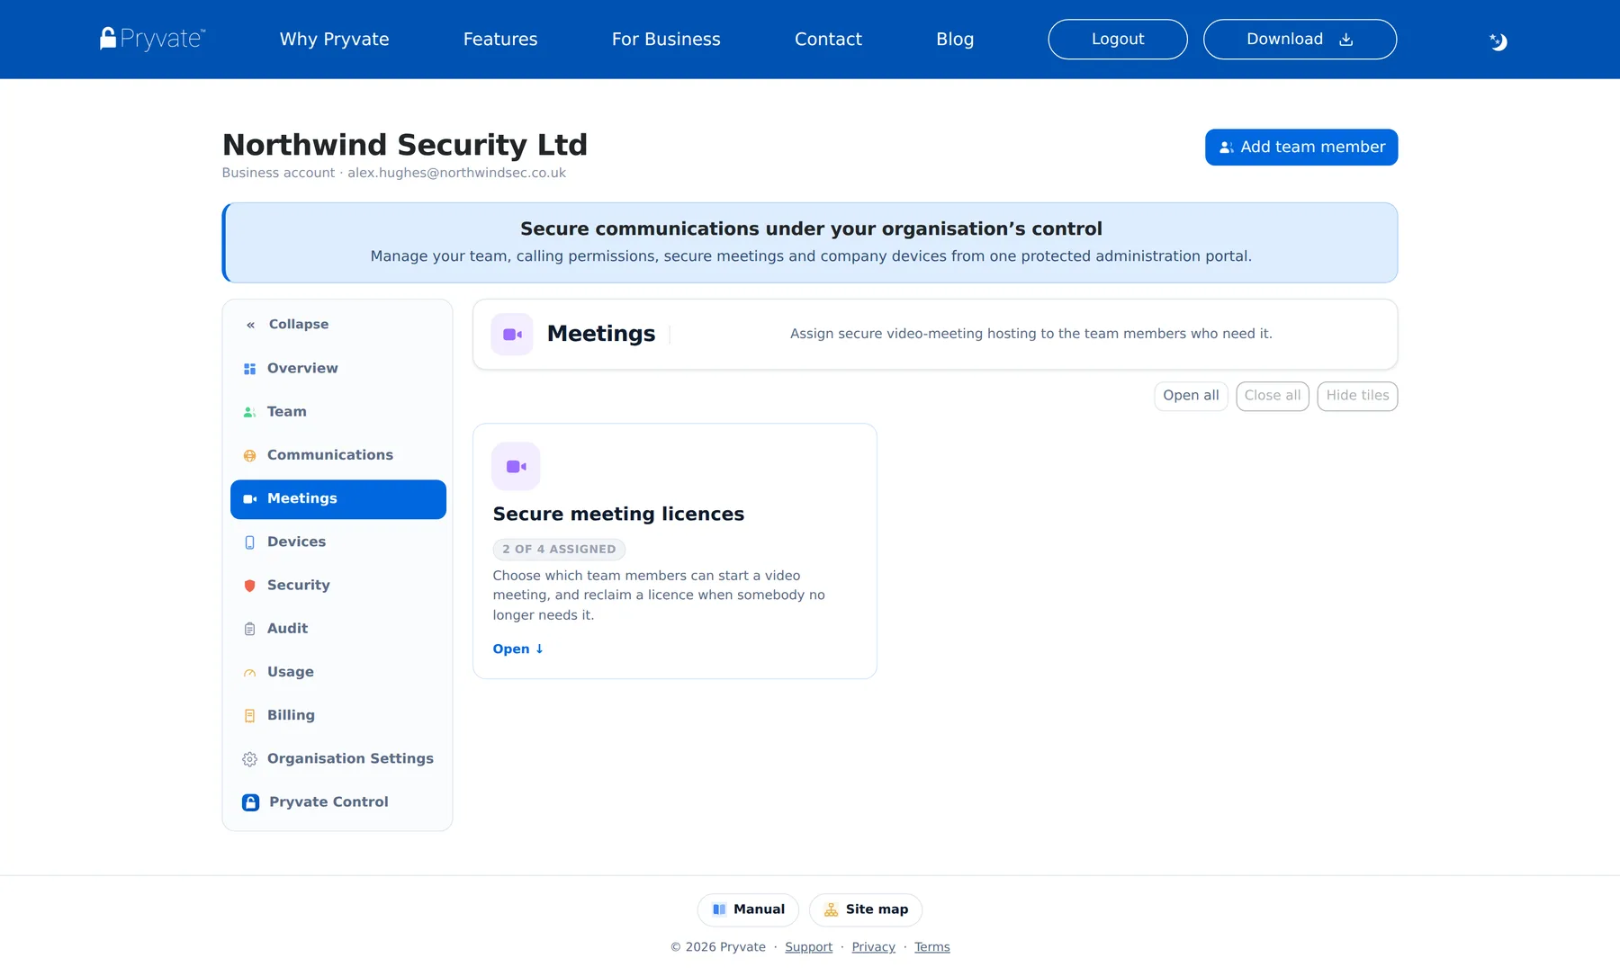Select Team in sidebar
The image size is (1620, 976).
point(338,412)
